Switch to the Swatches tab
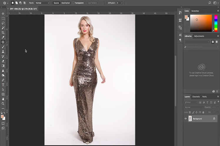The image size is (220, 146). tap(195, 11)
